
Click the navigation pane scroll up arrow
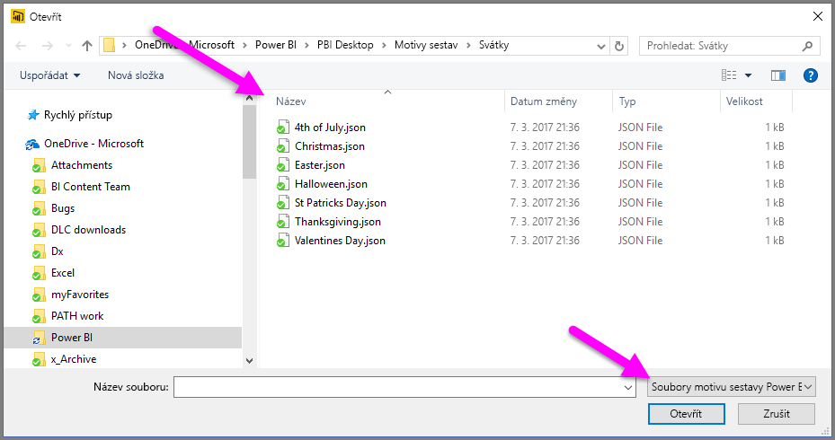coord(249,98)
